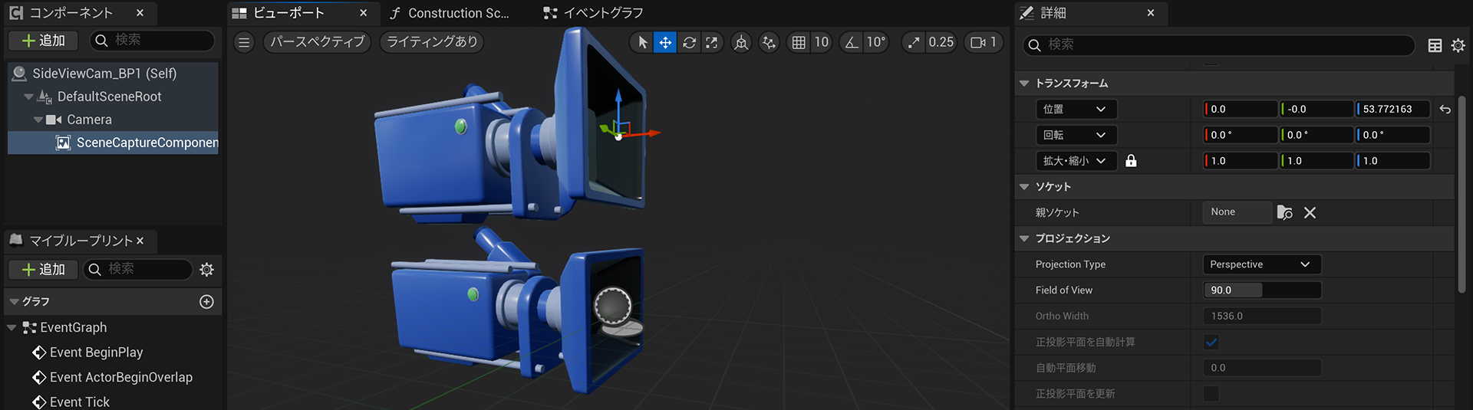Viewport: 1473px width, 410px height.
Task: Open Details panel settings gear
Action: click(x=1458, y=46)
